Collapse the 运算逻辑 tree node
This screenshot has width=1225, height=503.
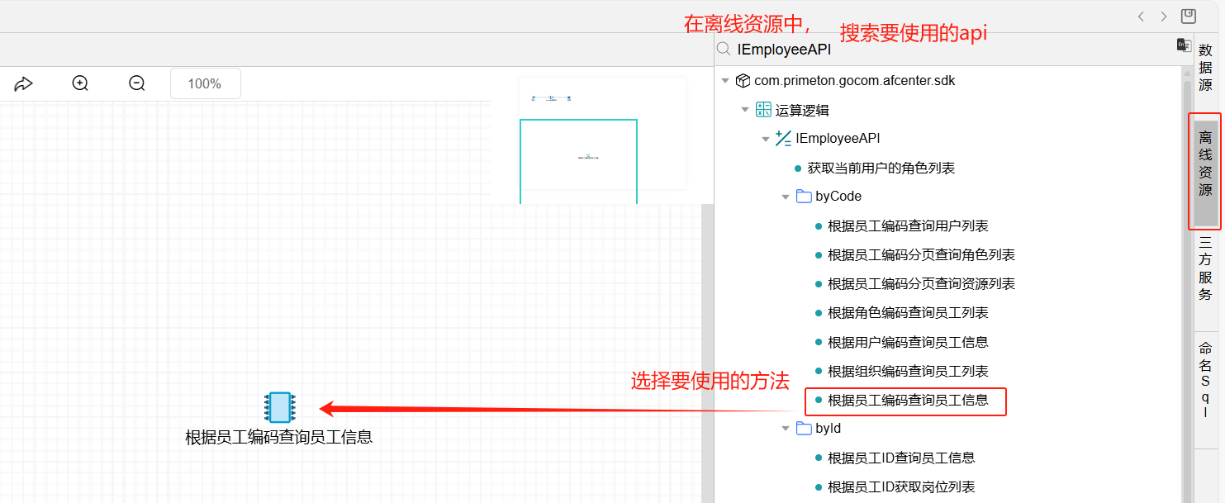tap(745, 110)
